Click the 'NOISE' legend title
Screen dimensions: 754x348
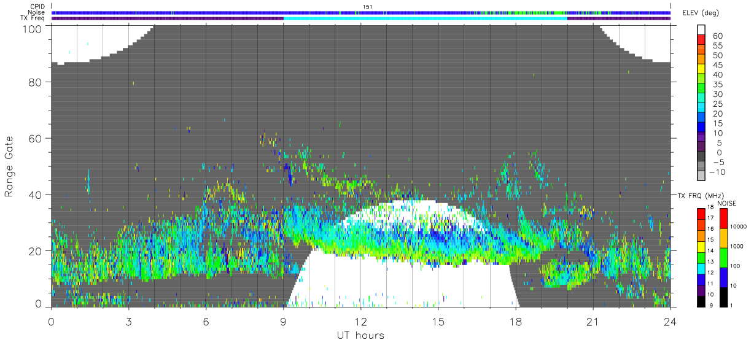727,203
